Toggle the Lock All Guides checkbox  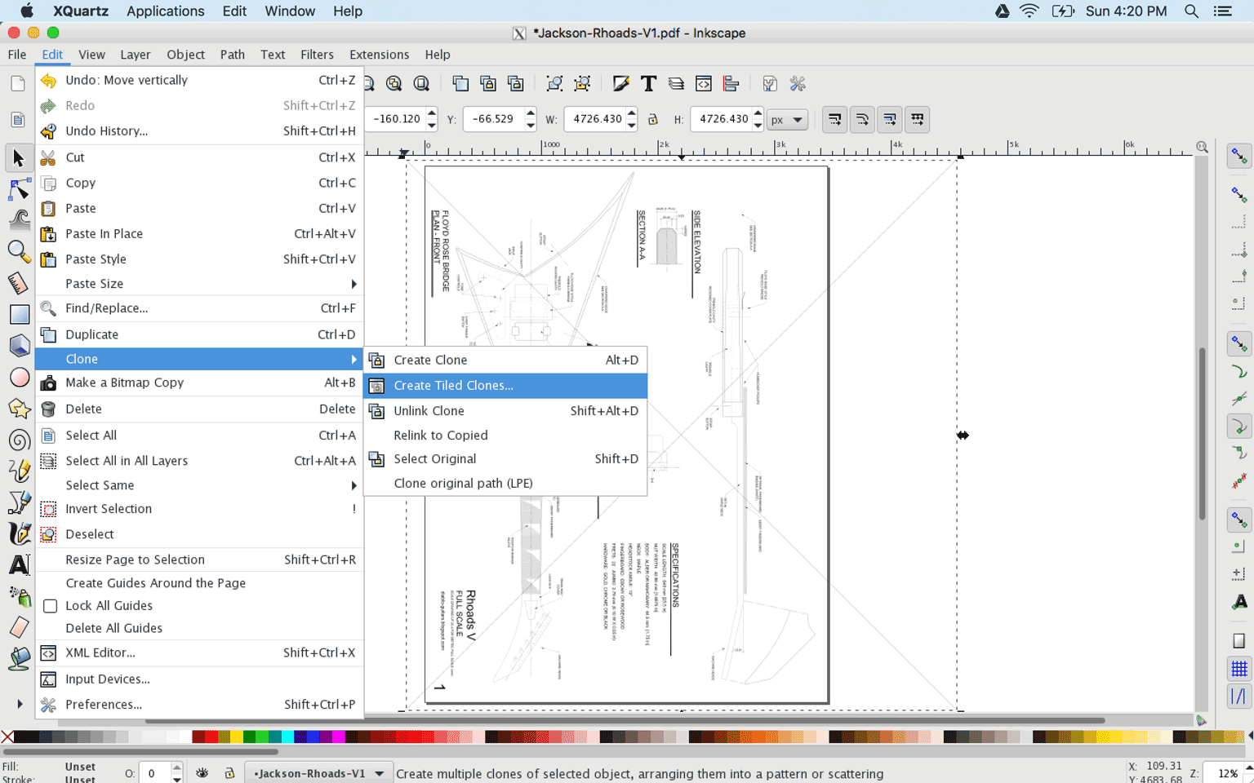pyautogui.click(x=50, y=606)
